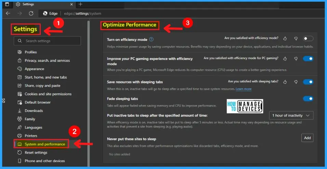327x169 pixels.
Task: Select Default browser settings
Action: pyautogui.click(x=38, y=102)
